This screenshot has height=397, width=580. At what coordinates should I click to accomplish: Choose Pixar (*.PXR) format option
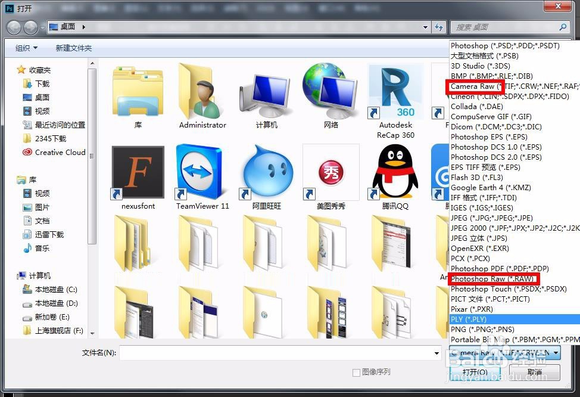point(514,309)
